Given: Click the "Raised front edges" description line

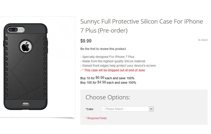Looking at the screenshot, I should (118, 66).
